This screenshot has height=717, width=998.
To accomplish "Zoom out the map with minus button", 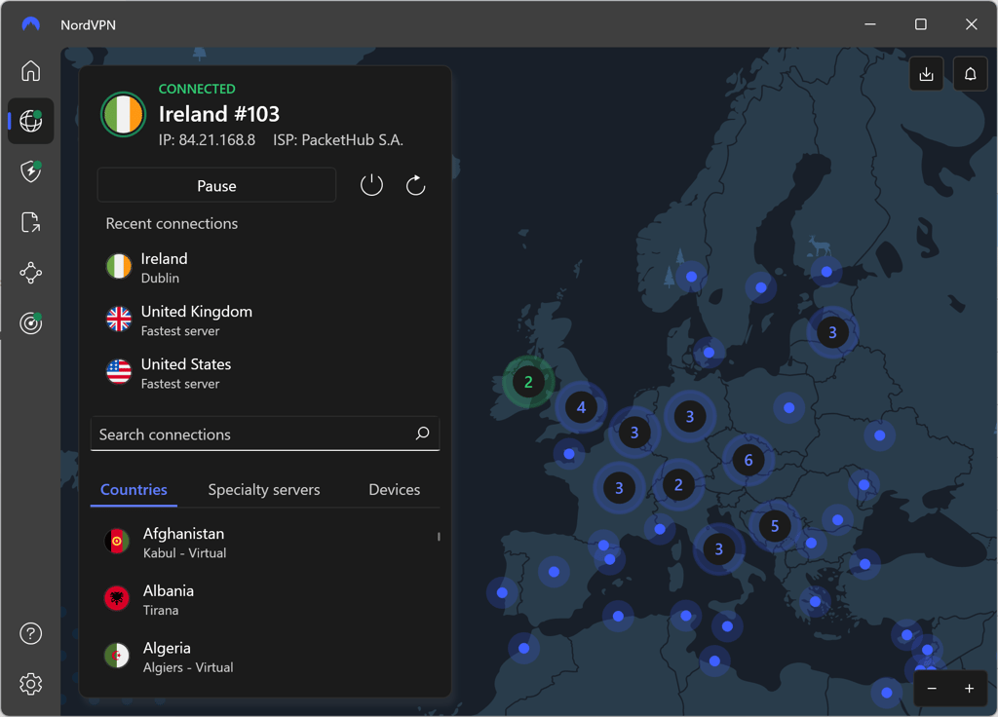I will (x=932, y=689).
